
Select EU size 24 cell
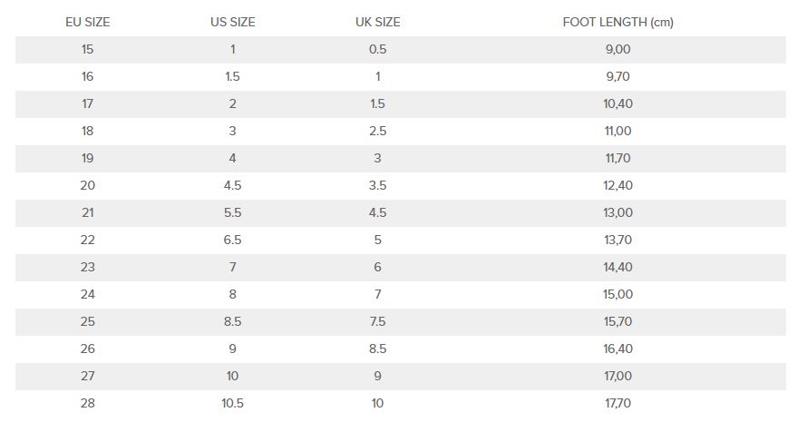(x=88, y=294)
